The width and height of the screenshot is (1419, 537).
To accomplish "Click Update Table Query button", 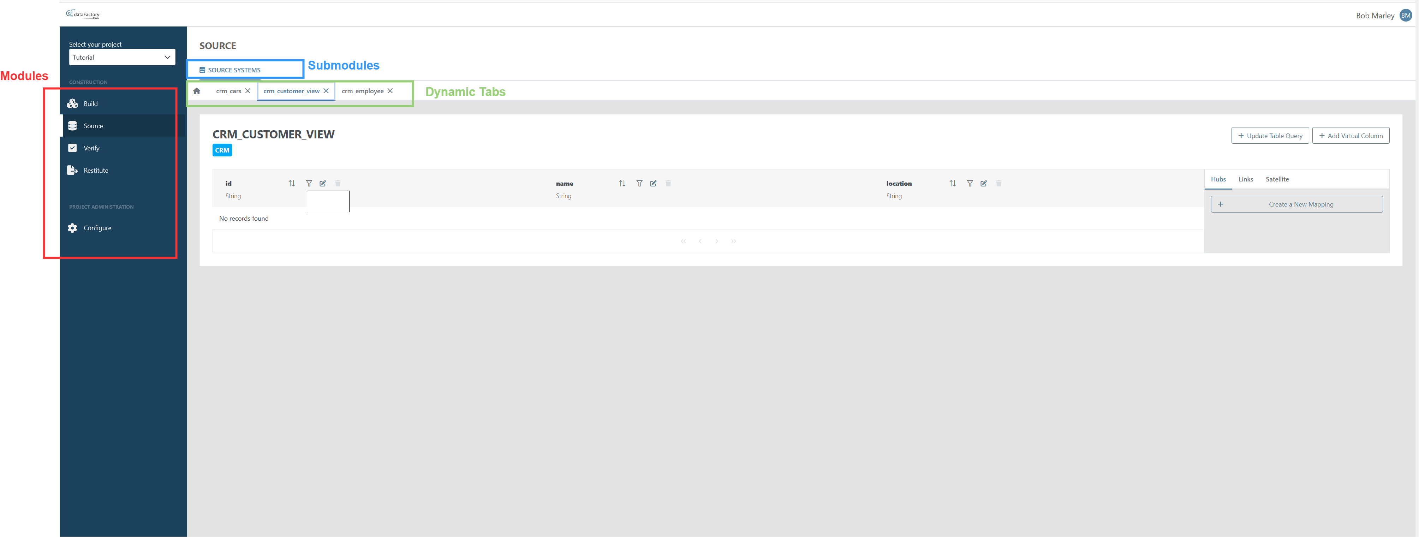I will click(x=1270, y=136).
